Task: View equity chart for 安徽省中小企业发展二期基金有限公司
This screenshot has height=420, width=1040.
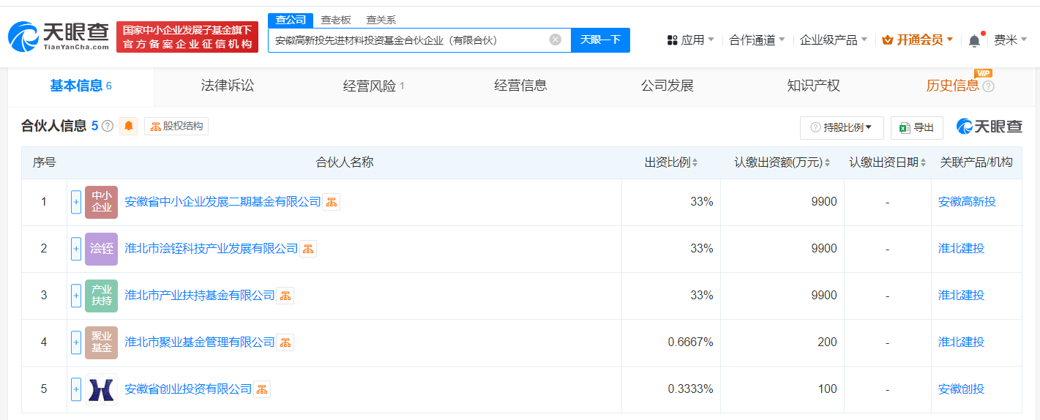Action: (332, 202)
